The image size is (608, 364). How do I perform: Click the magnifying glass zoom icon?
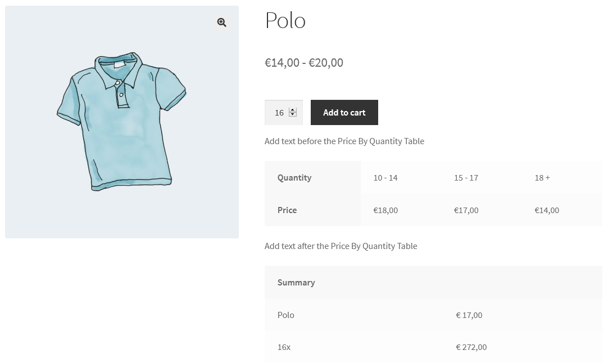pos(222,22)
